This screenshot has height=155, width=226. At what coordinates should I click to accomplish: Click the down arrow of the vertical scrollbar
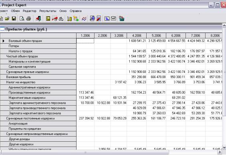224,147
